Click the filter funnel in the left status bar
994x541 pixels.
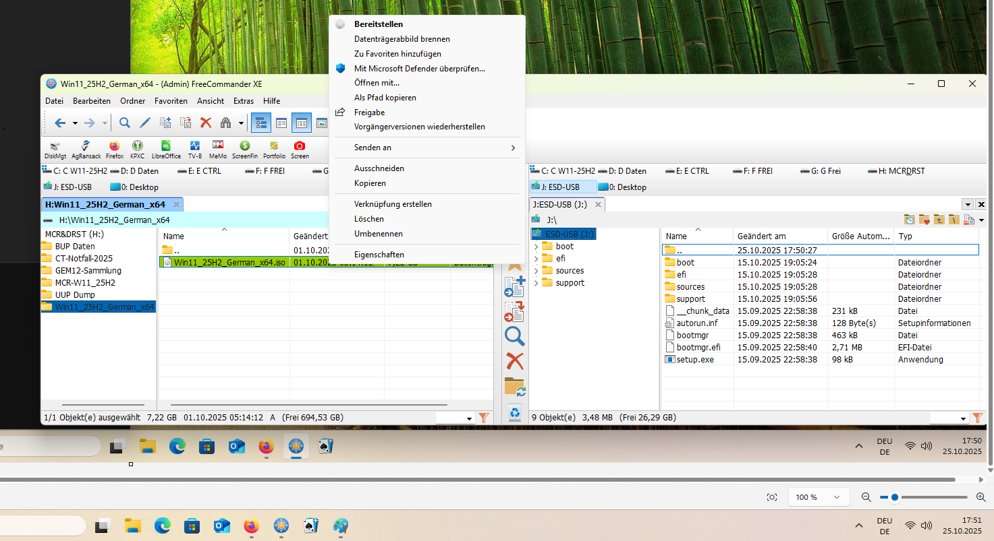coord(483,418)
